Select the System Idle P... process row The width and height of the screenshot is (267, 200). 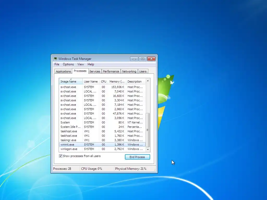[x=102, y=127]
